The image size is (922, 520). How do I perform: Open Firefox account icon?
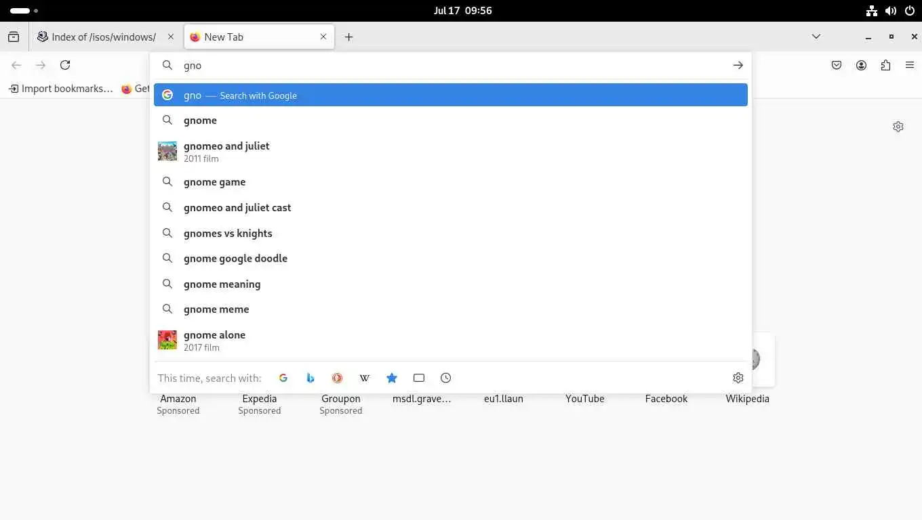(861, 65)
